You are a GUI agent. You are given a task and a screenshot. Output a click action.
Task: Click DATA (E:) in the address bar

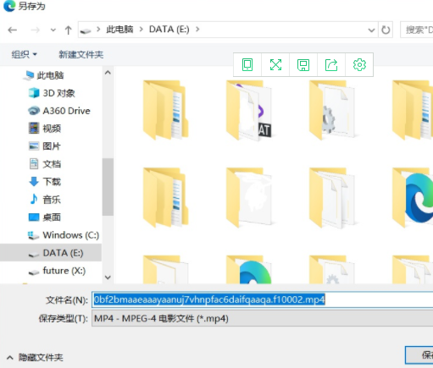pyautogui.click(x=169, y=29)
